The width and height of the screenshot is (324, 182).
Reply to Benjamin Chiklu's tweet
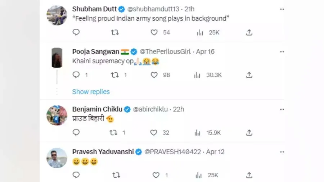(76, 132)
